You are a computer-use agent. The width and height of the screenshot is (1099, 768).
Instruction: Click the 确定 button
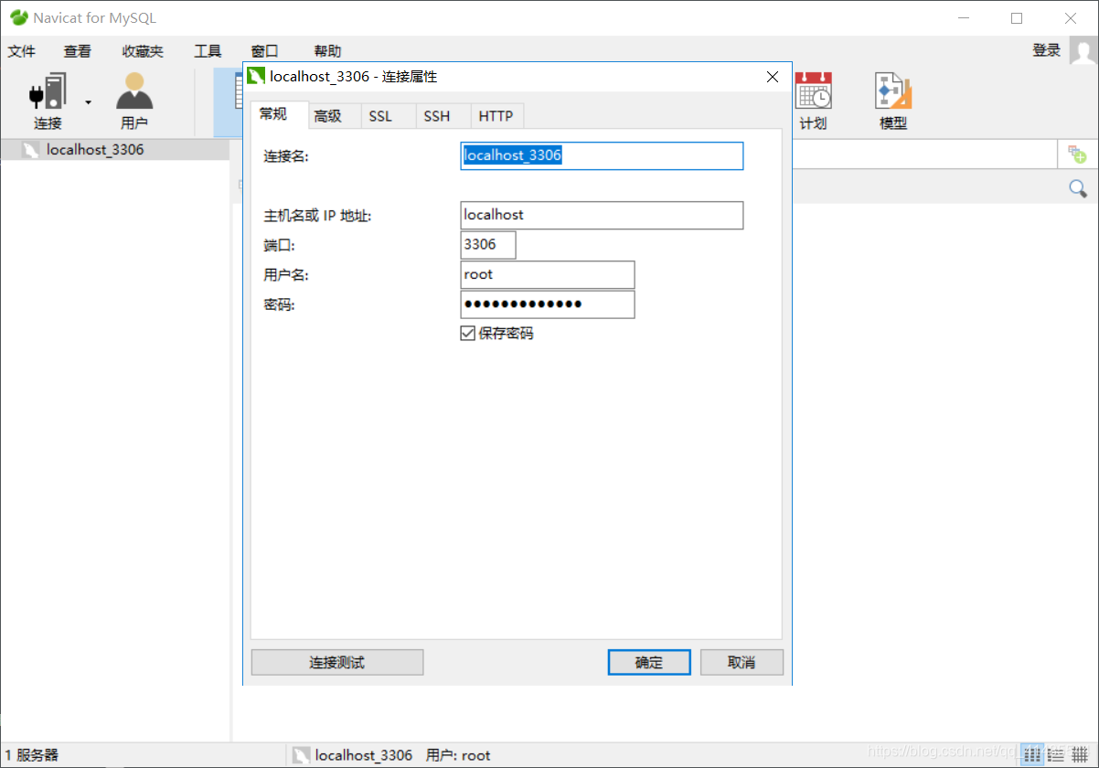649,663
